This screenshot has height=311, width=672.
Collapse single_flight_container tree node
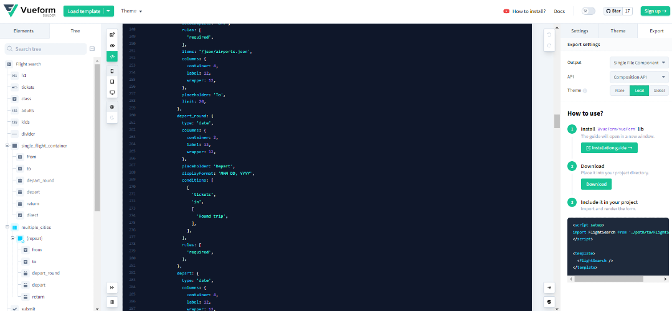coord(7,146)
